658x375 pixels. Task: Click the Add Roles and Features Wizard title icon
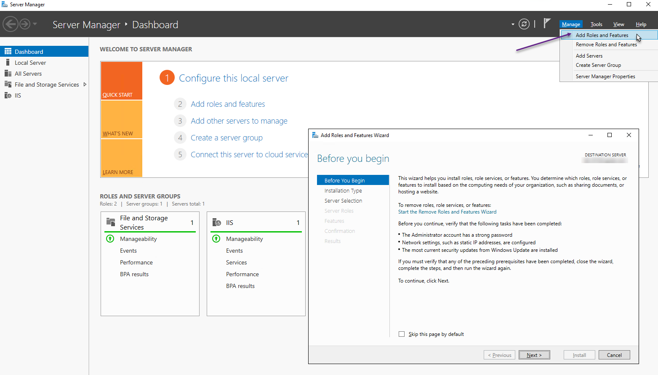[x=315, y=135]
